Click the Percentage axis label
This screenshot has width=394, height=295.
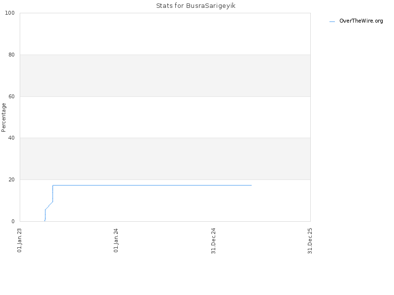(x=3, y=118)
